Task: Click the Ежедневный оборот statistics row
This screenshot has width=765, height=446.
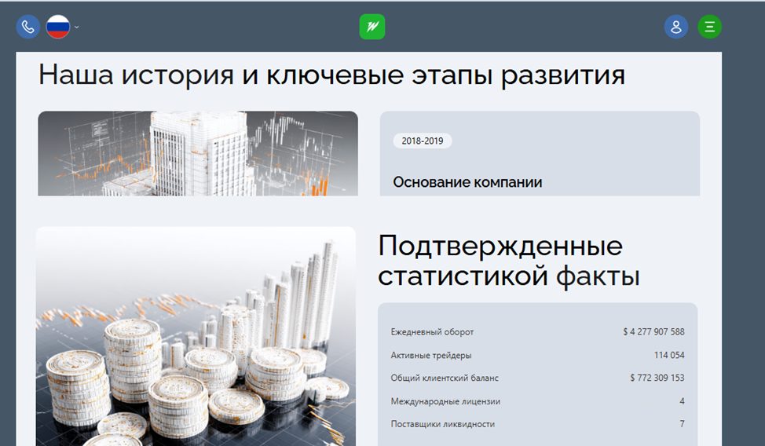Action: [x=538, y=332]
